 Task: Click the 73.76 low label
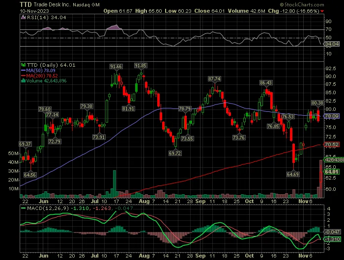239,137
